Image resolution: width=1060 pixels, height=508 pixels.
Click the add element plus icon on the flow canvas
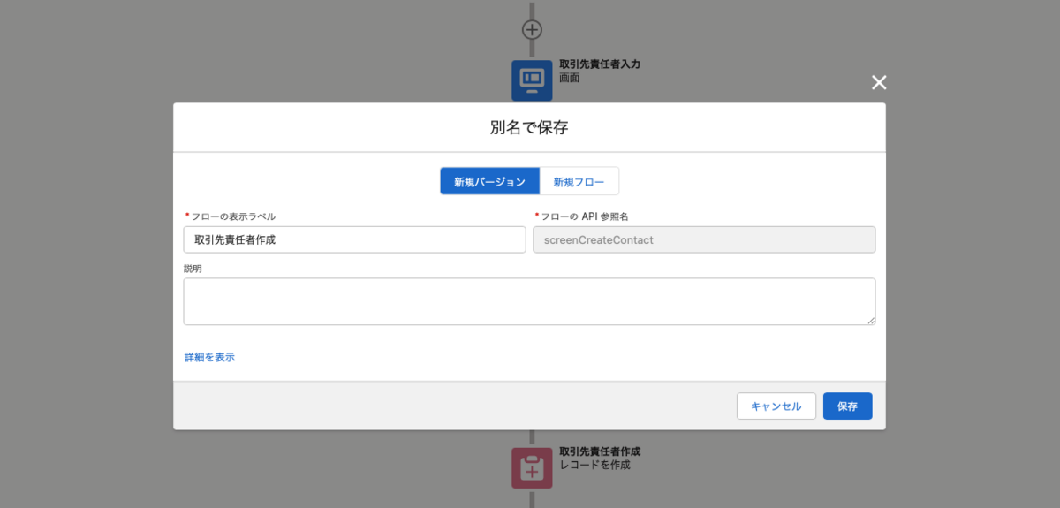click(532, 29)
